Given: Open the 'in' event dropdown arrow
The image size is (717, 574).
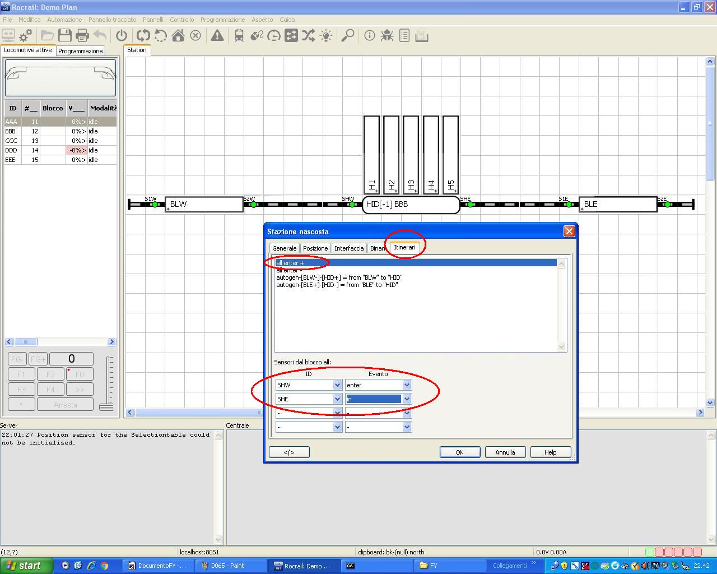Looking at the screenshot, I should coord(407,399).
